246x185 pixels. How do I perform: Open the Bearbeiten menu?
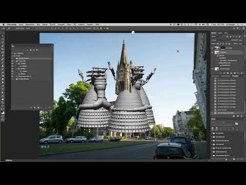(x=30, y=25)
